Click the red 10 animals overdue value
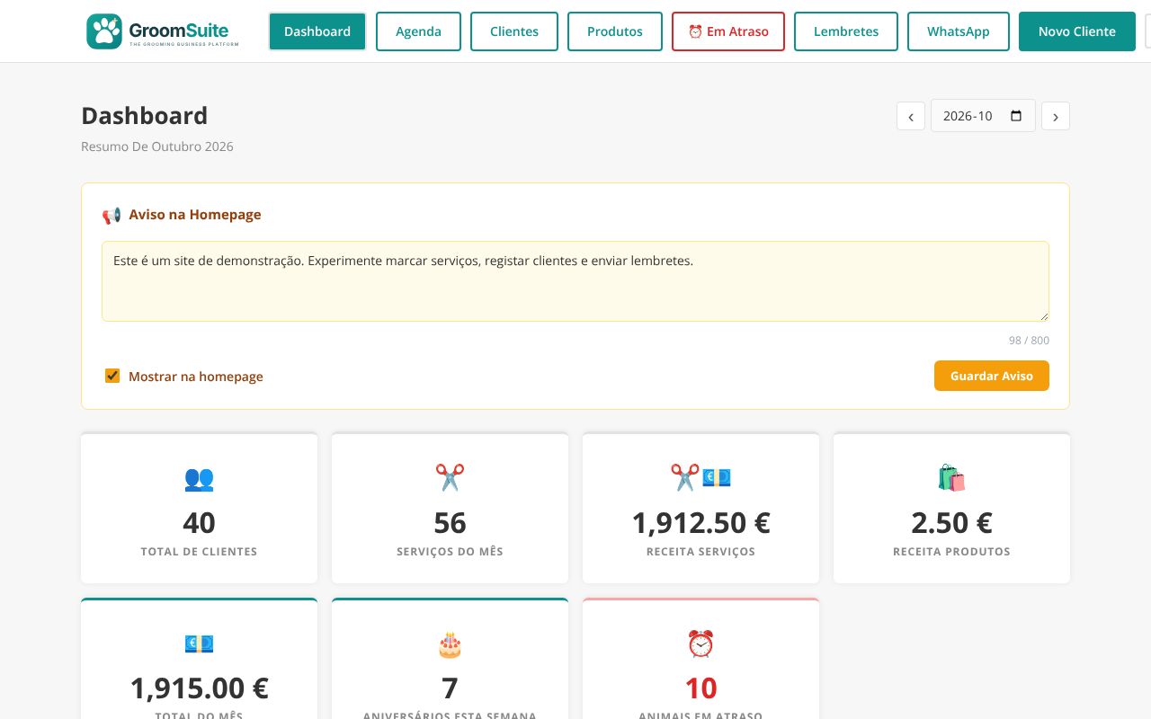Screen dimensions: 1151x719 point(700,688)
